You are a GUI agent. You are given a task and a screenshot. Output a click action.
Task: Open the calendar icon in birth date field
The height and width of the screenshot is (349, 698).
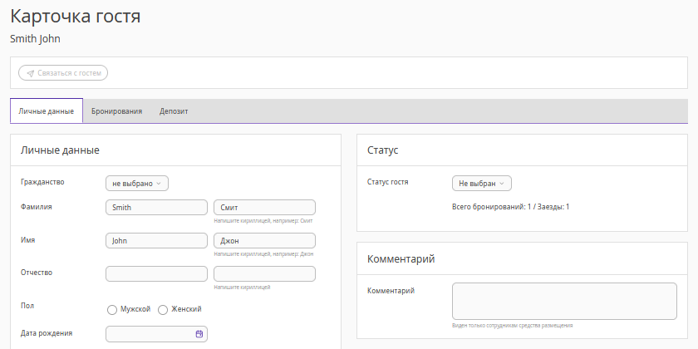click(199, 334)
